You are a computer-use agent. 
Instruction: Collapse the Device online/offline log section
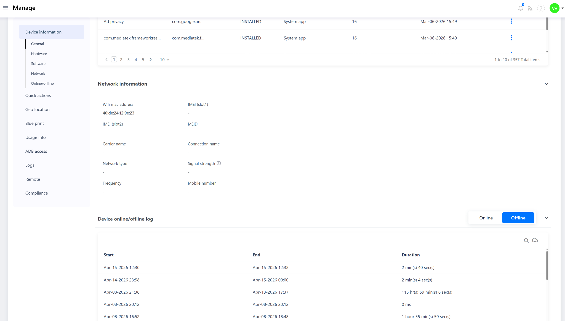[546, 218]
